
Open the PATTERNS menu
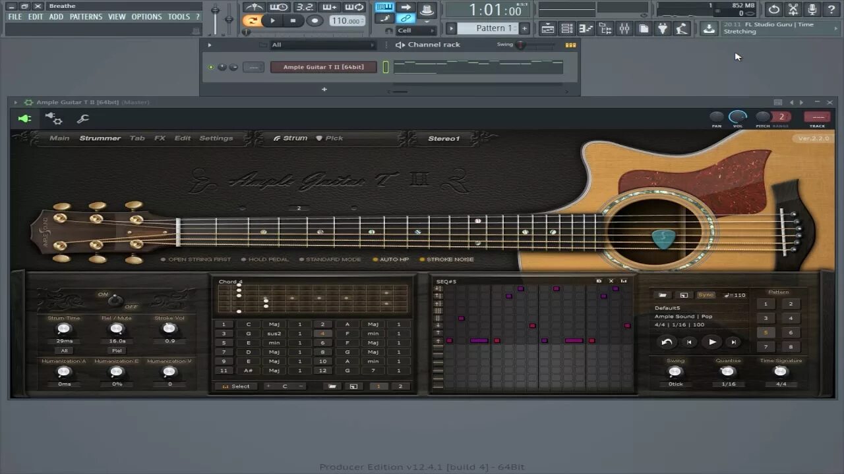[86, 16]
